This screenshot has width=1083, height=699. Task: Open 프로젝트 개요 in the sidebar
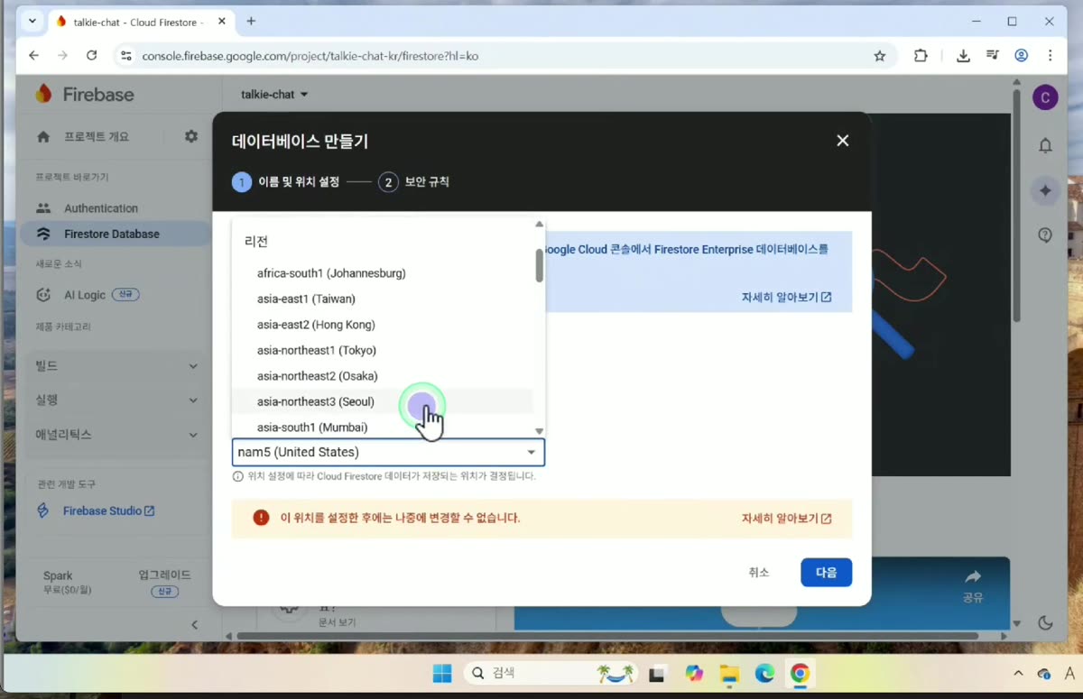click(x=97, y=137)
